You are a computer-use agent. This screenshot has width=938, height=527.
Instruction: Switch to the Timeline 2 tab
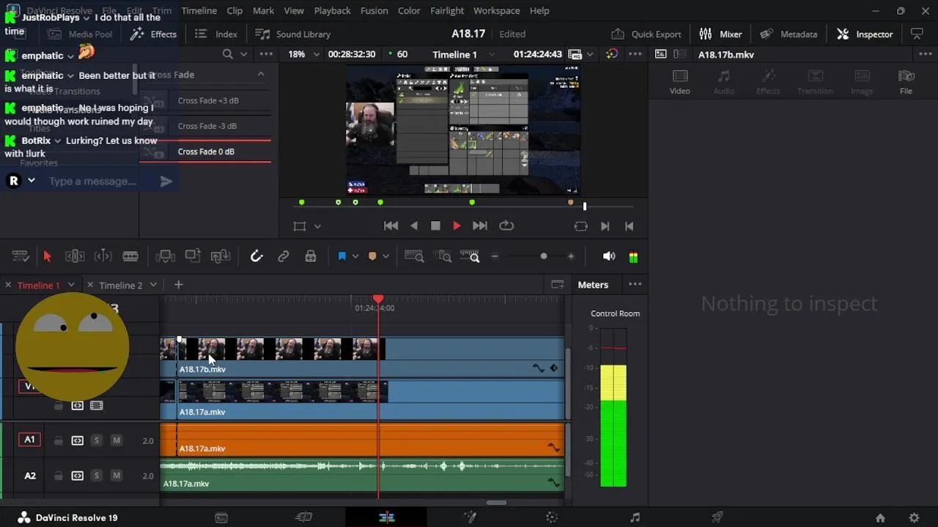click(x=121, y=285)
